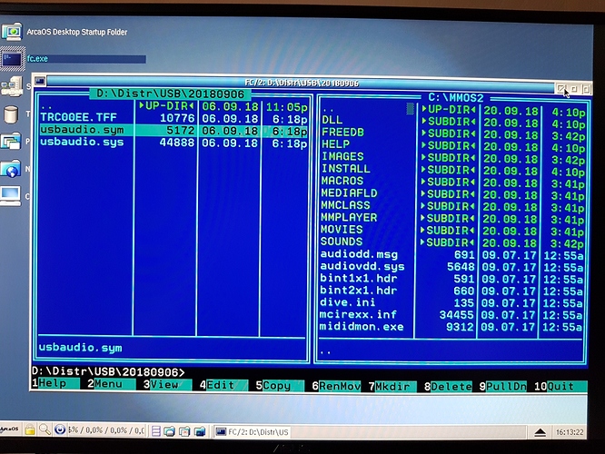Viewport: 605px width, 454px height.
Task: Open the laptop computer desktop icon
Action: [10, 196]
